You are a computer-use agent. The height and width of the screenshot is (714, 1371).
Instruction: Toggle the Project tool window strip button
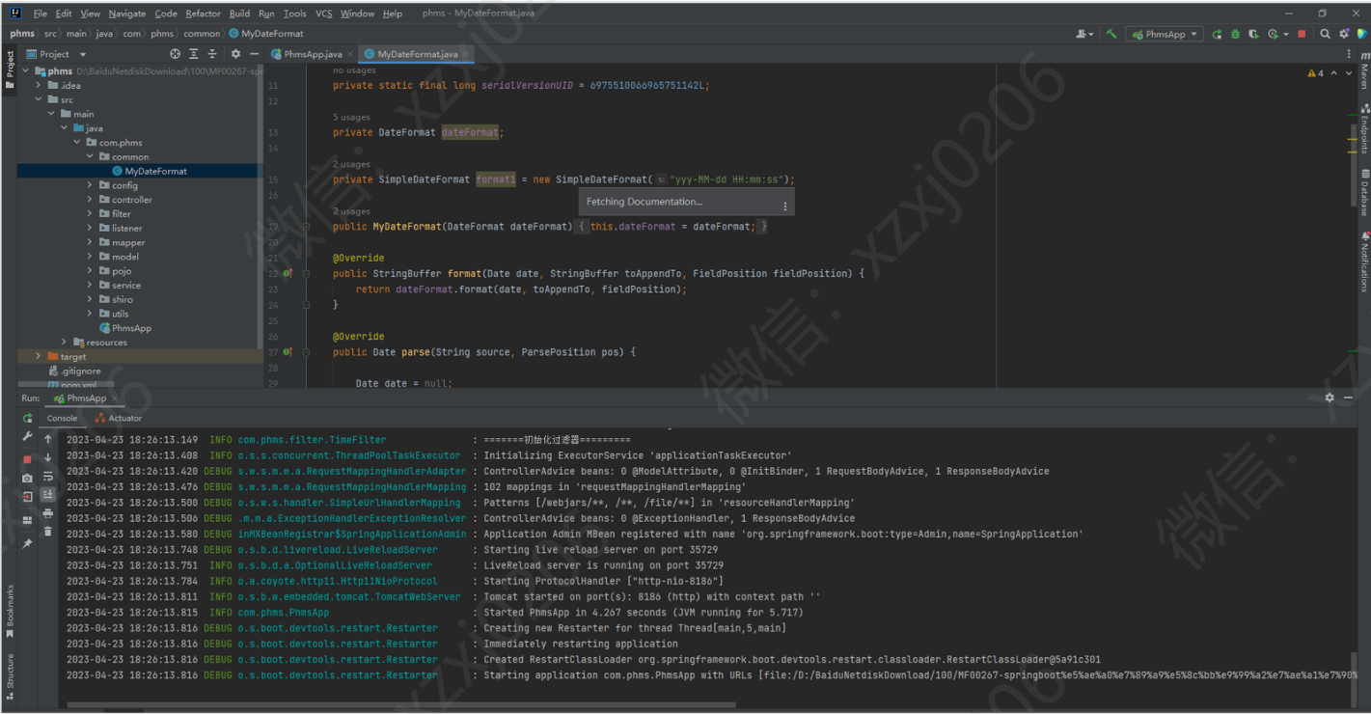point(10,69)
